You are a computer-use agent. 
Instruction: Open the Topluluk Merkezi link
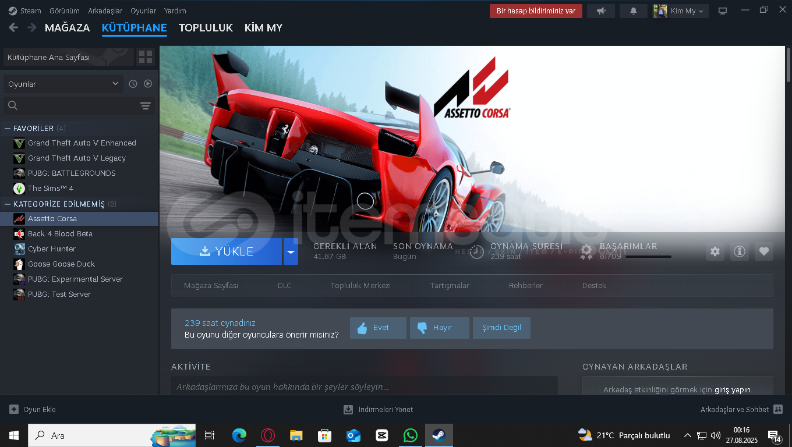(x=360, y=286)
